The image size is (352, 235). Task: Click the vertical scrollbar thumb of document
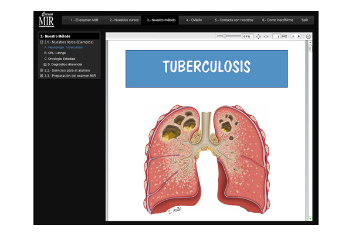[310, 48]
